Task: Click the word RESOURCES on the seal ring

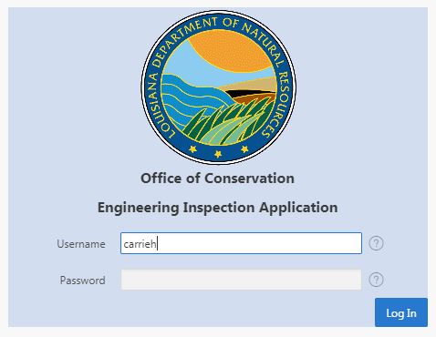Action: click(x=277, y=105)
